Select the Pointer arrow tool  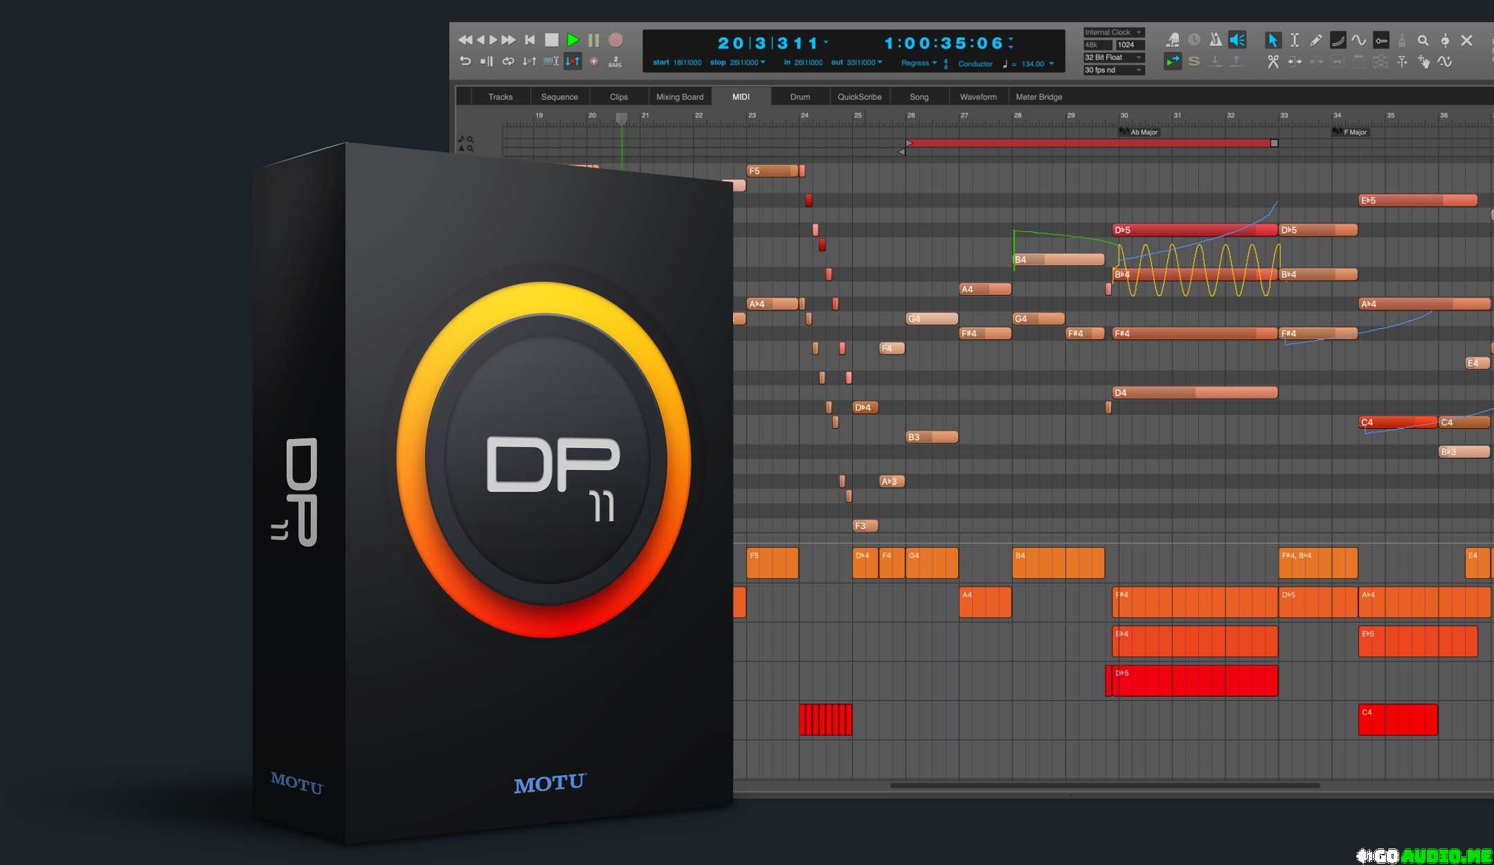click(x=1272, y=40)
